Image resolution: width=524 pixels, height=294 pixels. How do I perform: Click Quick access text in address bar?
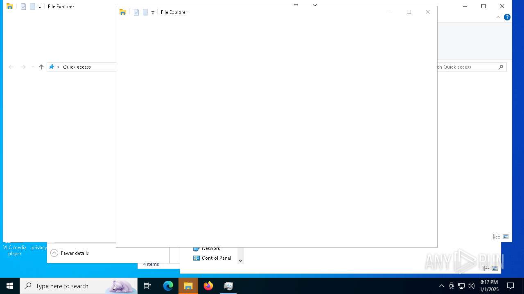(x=77, y=67)
